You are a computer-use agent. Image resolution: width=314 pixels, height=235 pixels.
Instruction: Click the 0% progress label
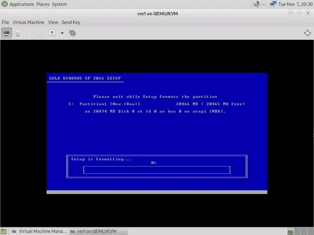click(x=154, y=163)
